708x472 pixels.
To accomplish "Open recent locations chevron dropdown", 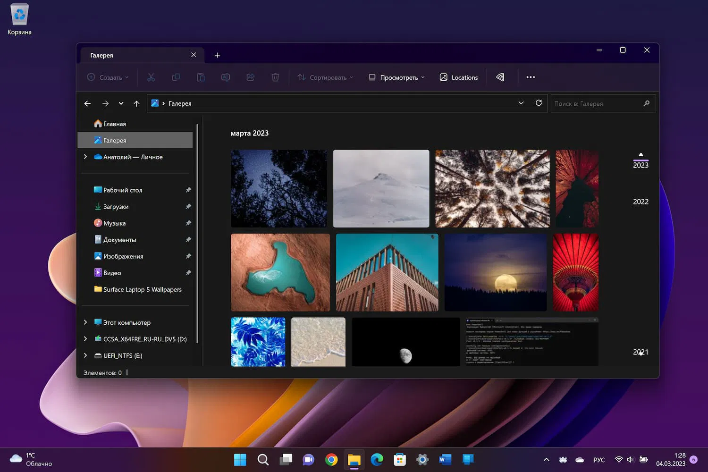I will tap(121, 103).
